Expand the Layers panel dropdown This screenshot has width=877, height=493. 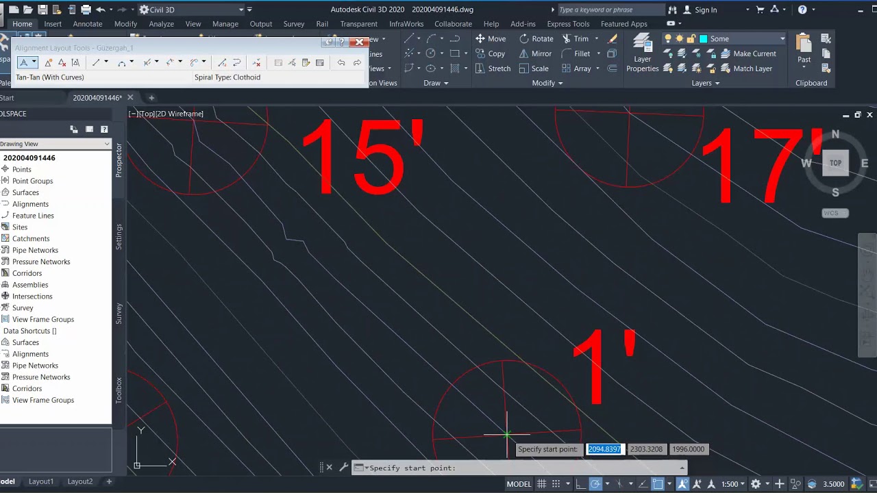(x=706, y=83)
